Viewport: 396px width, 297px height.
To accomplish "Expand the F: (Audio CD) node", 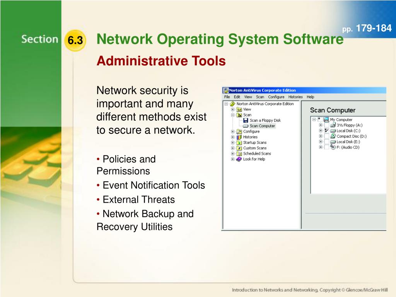I will [x=321, y=147].
